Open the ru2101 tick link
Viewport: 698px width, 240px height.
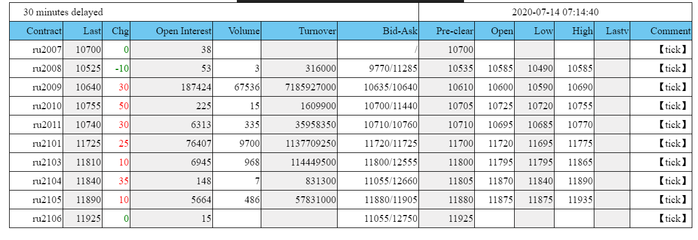[x=672, y=143]
